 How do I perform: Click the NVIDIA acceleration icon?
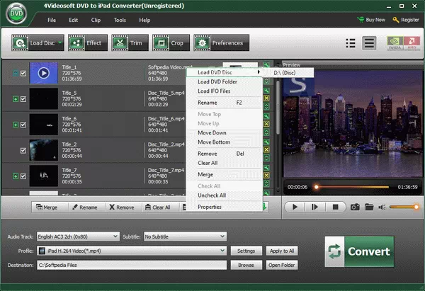395,43
